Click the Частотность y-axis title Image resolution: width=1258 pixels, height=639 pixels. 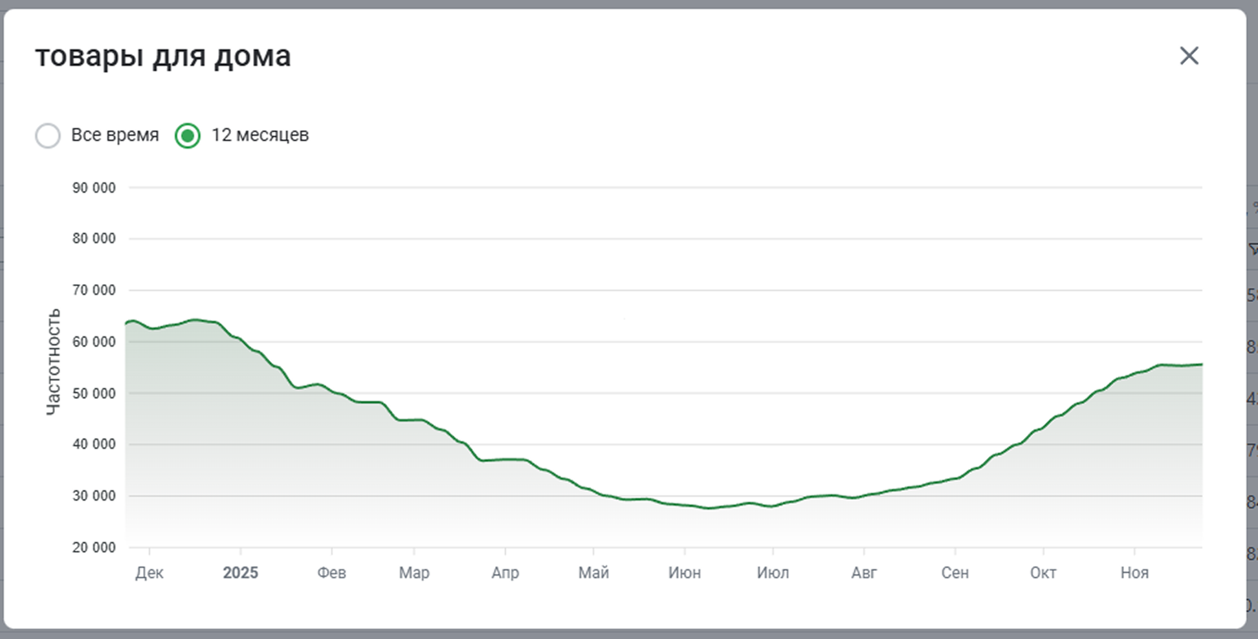click(x=53, y=362)
